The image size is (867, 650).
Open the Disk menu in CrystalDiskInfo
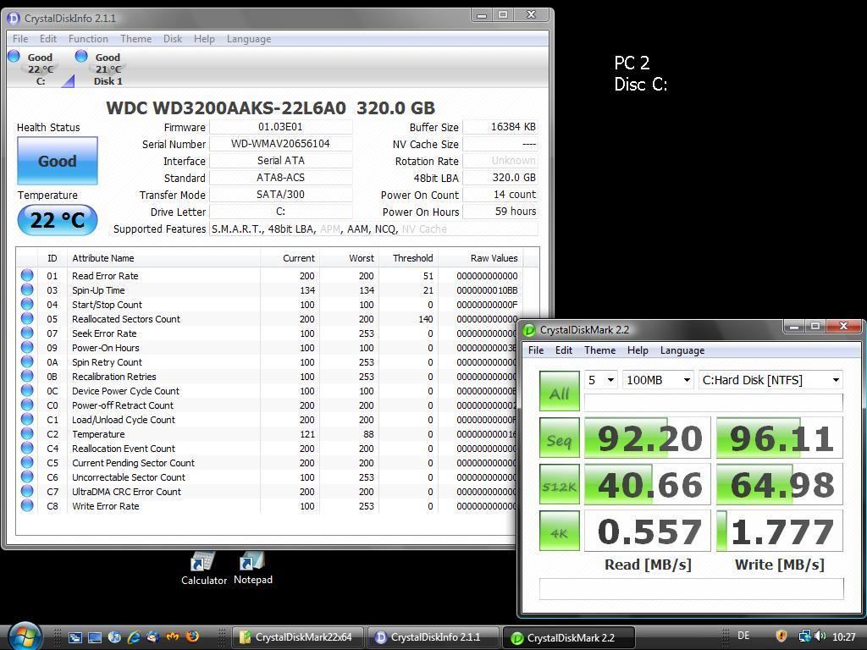pos(173,39)
